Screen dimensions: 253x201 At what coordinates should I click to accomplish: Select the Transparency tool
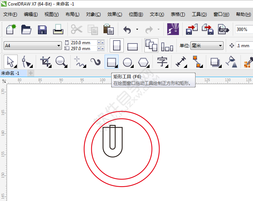pos(232,62)
